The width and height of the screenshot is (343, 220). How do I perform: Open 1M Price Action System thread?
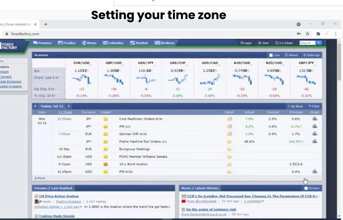(x=59, y=196)
